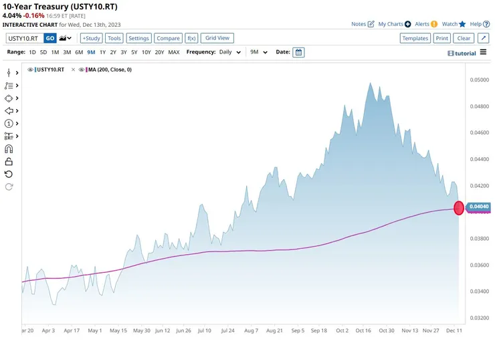Click the MA (200, Close, 0) legend label

click(x=110, y=70)
